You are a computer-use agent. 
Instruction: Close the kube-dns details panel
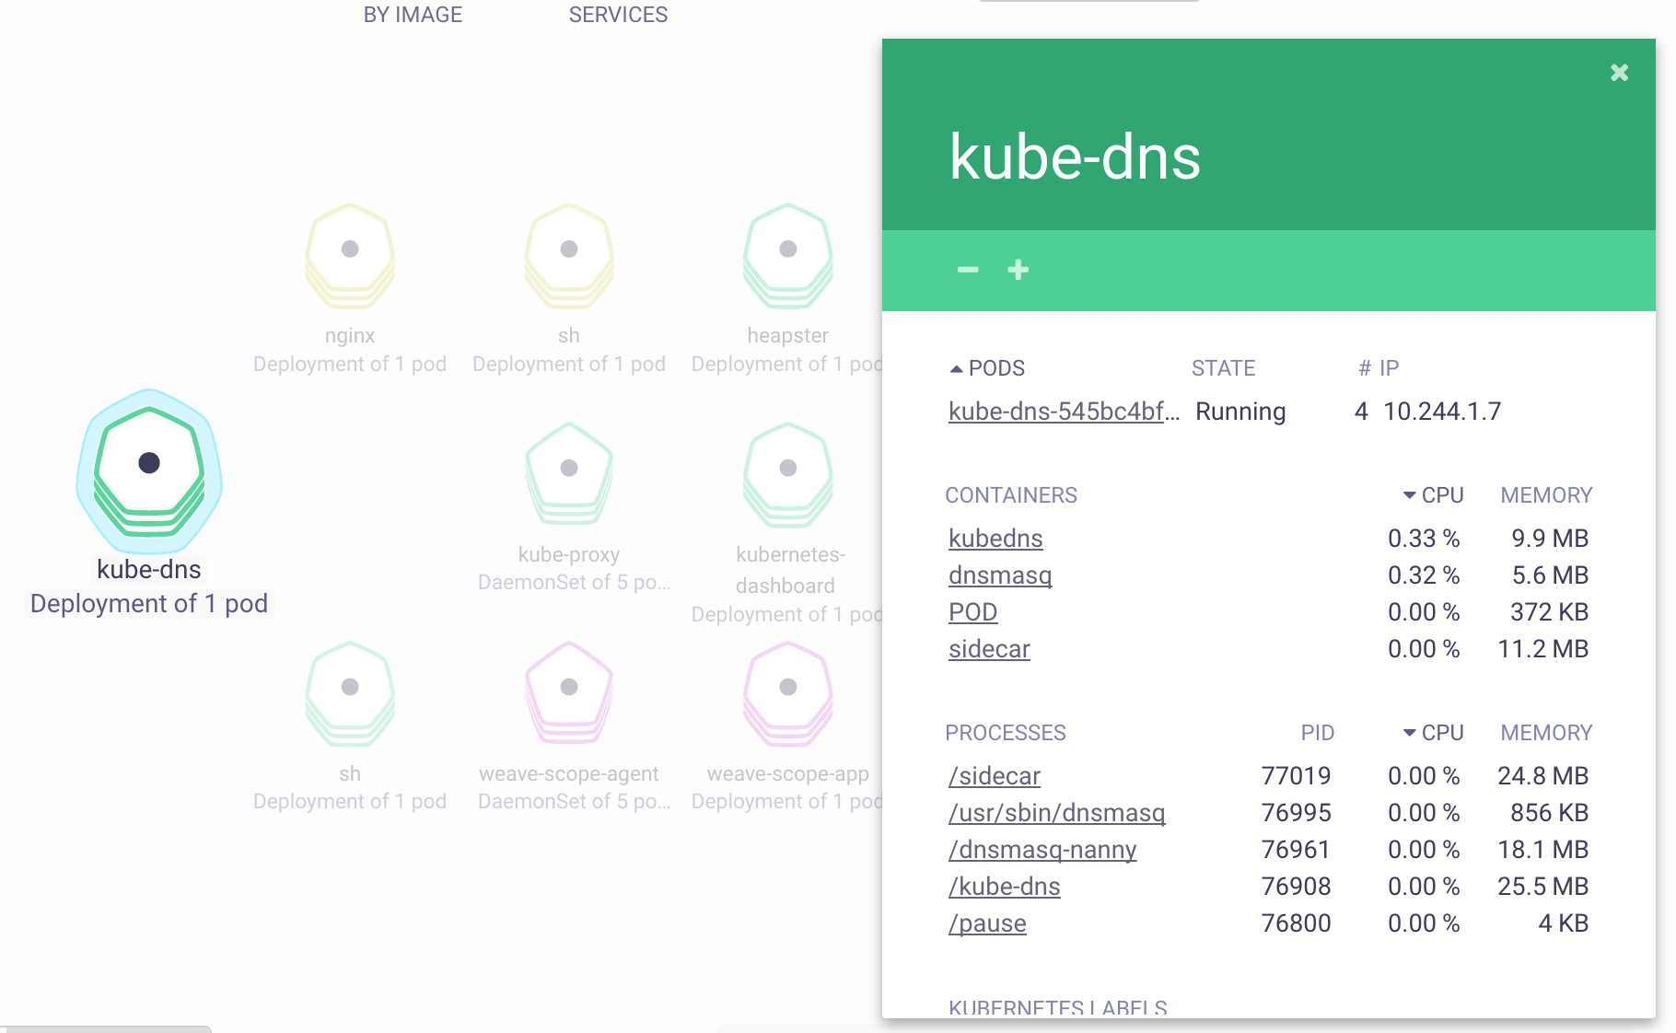[x=1619, y=73]
